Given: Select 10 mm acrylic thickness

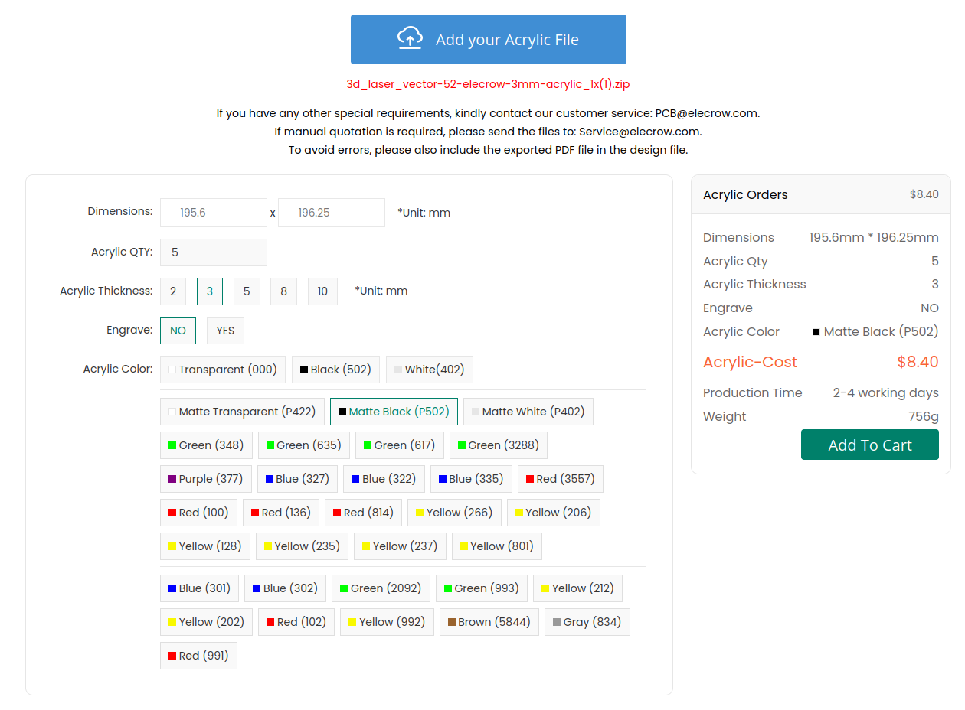Looking at the screenshot, I should (322, 291).
